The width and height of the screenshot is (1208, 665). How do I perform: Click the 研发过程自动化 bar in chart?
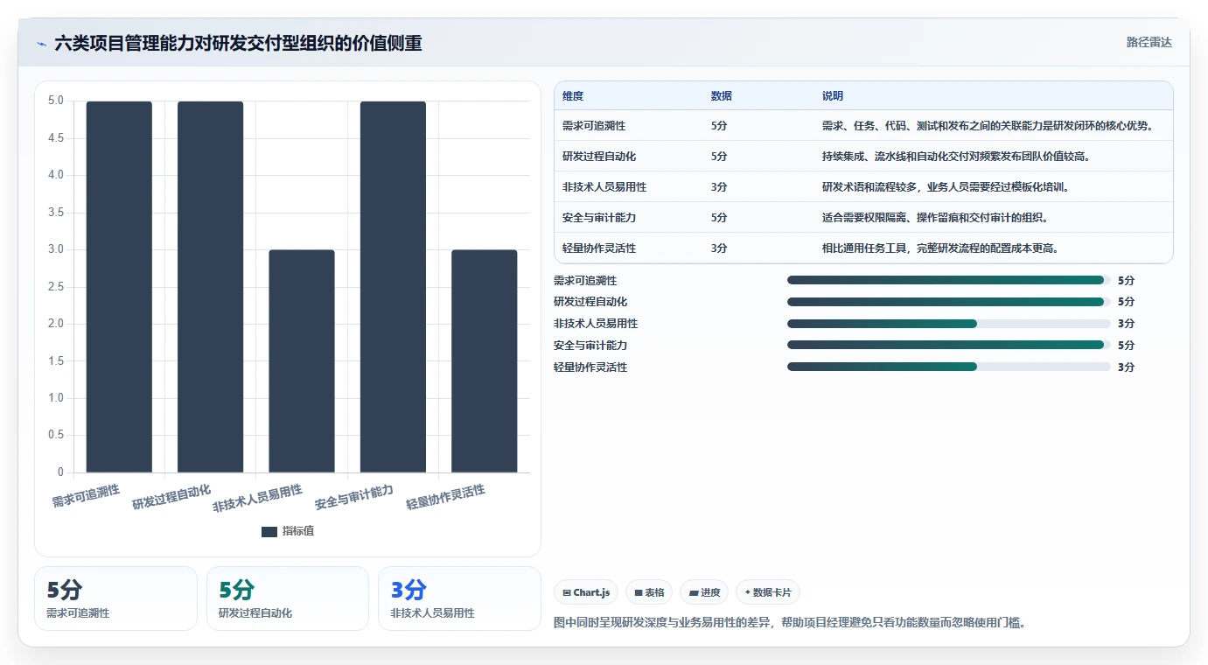210,287
